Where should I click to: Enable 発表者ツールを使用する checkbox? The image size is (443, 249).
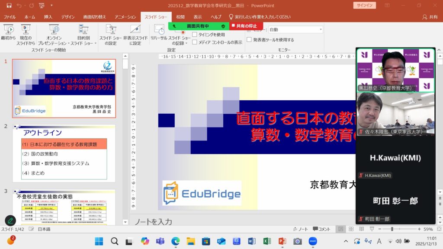(x=249, y=40)
